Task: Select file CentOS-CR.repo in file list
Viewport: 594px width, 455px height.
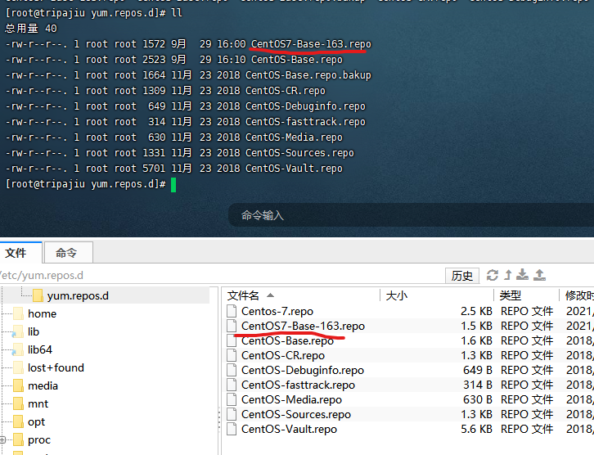Action: click(x=283, y=356)
